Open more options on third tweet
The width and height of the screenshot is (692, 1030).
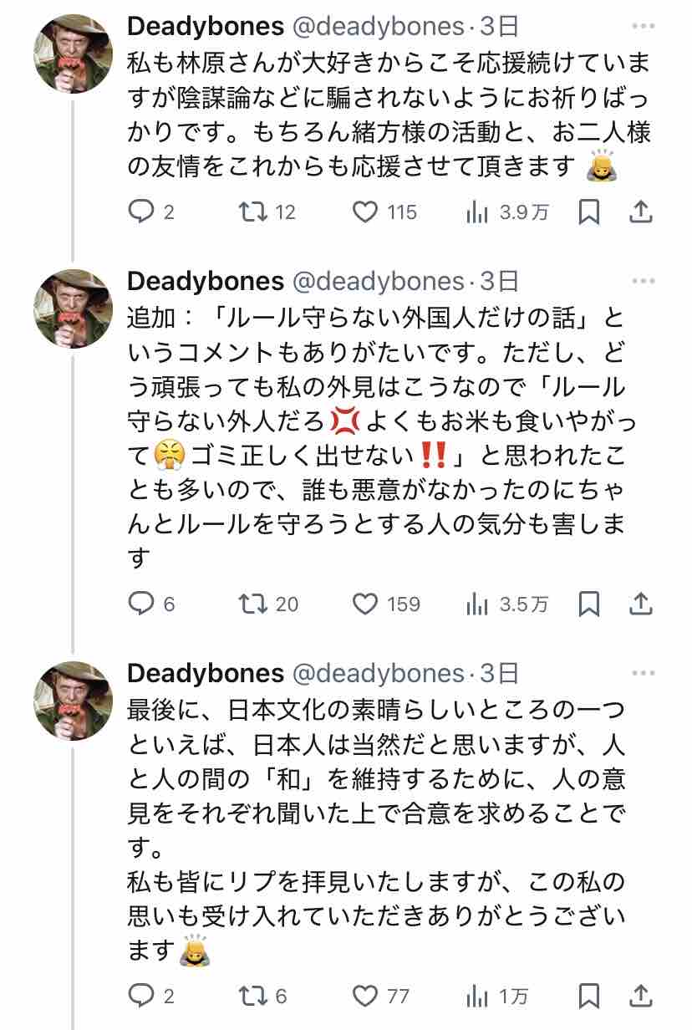644,673
